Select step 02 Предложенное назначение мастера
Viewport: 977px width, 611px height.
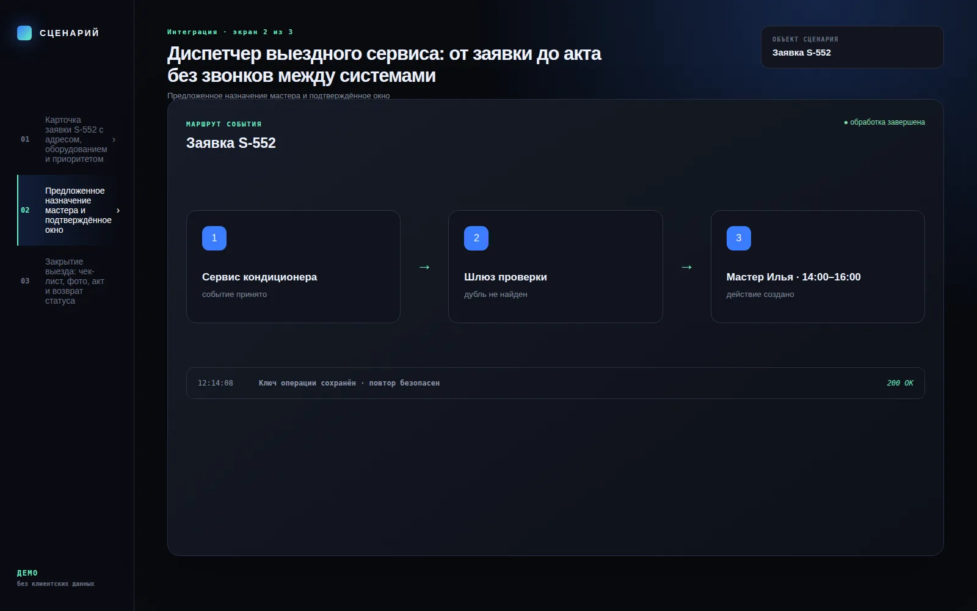point(67,210)
